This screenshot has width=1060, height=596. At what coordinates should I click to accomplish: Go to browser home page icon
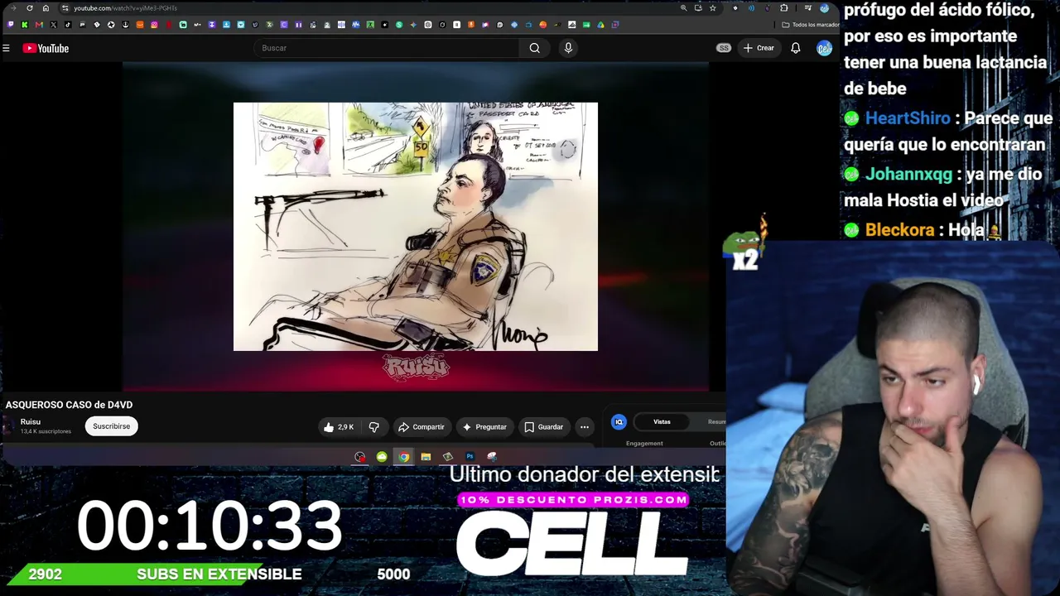(46, 8)
